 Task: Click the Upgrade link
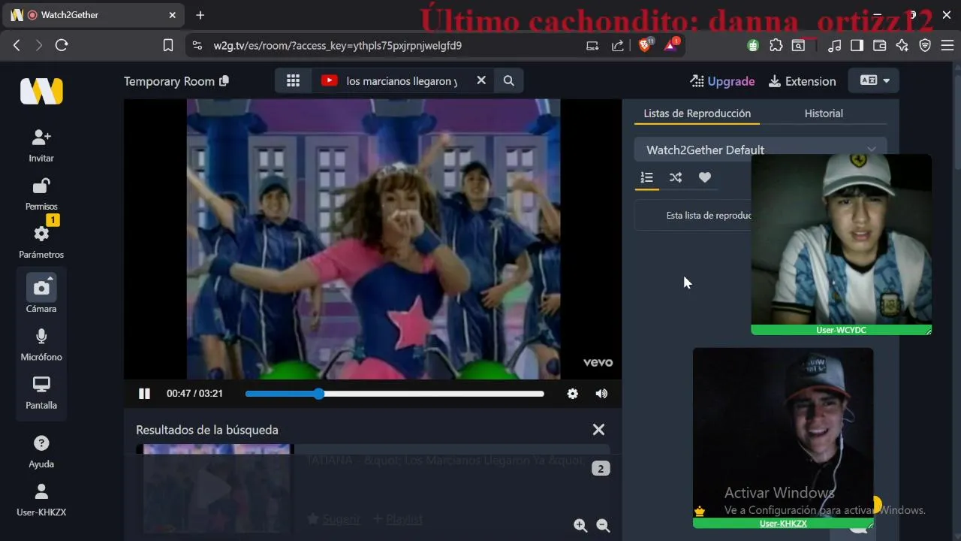pos(722,81)
